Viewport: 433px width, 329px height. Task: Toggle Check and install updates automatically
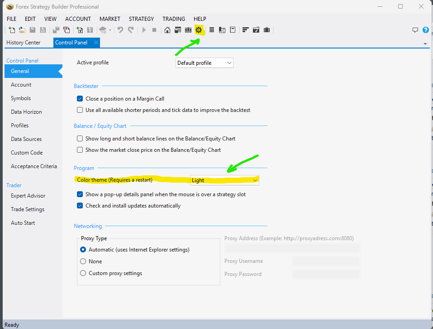tap(80, 206)
